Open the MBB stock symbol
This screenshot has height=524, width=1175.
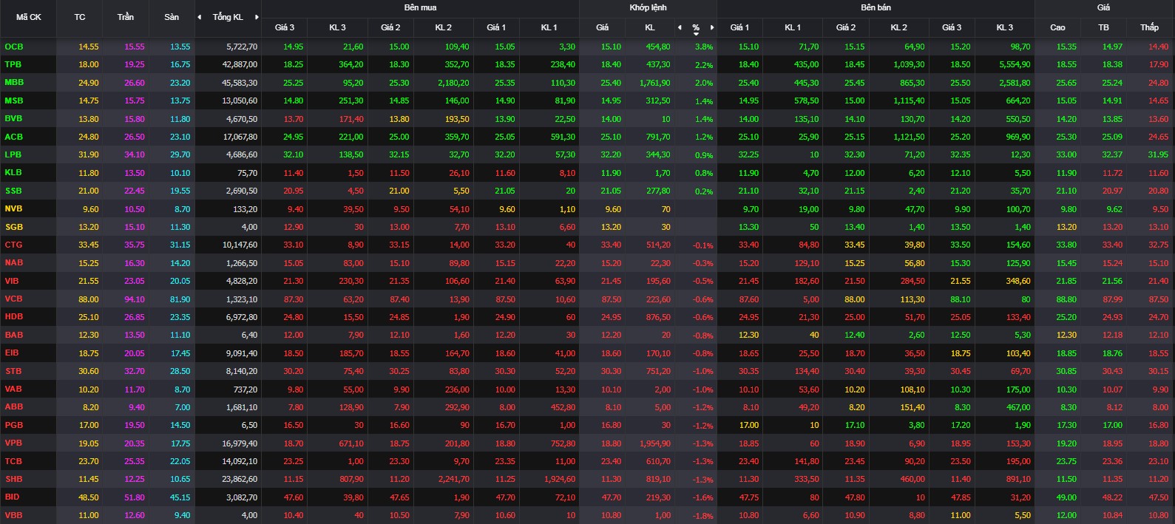tap(14, 83)
